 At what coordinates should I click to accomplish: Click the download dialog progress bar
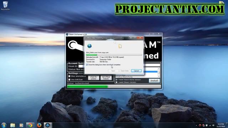coord(114,55)
